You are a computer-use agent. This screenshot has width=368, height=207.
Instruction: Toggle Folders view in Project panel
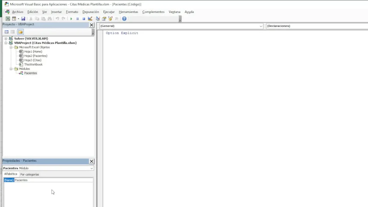pos(20,32)
